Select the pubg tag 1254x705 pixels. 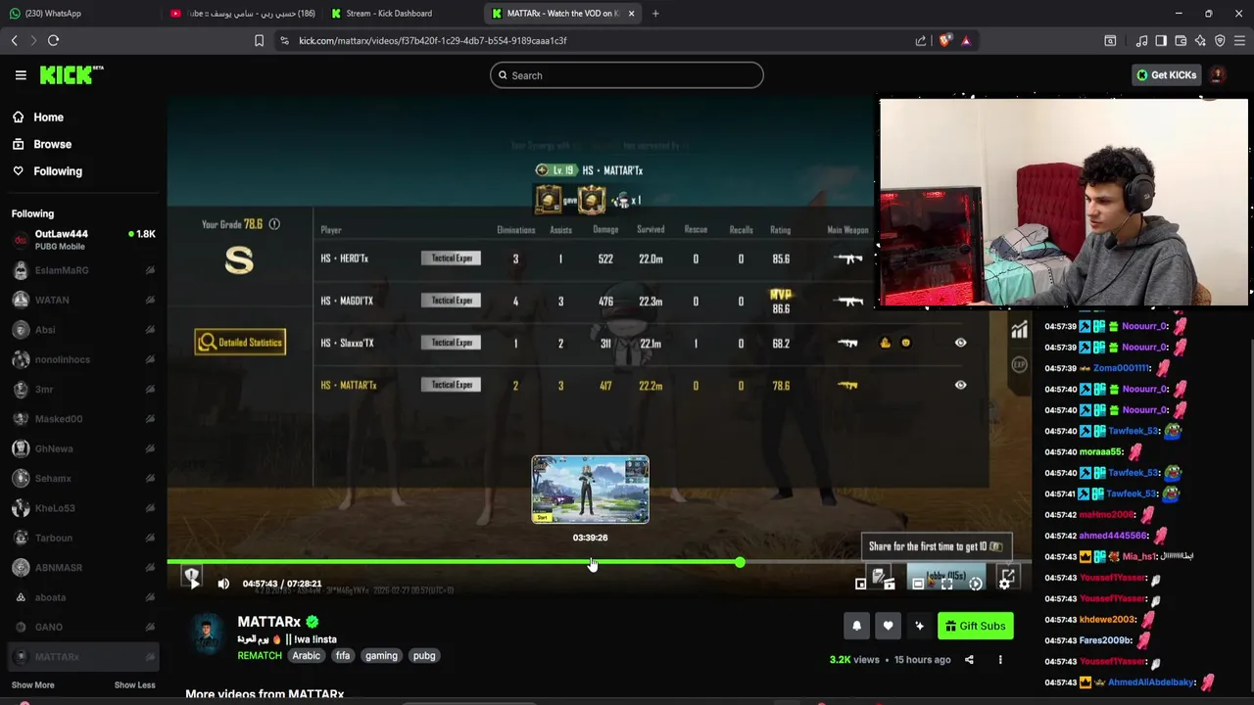424,656
